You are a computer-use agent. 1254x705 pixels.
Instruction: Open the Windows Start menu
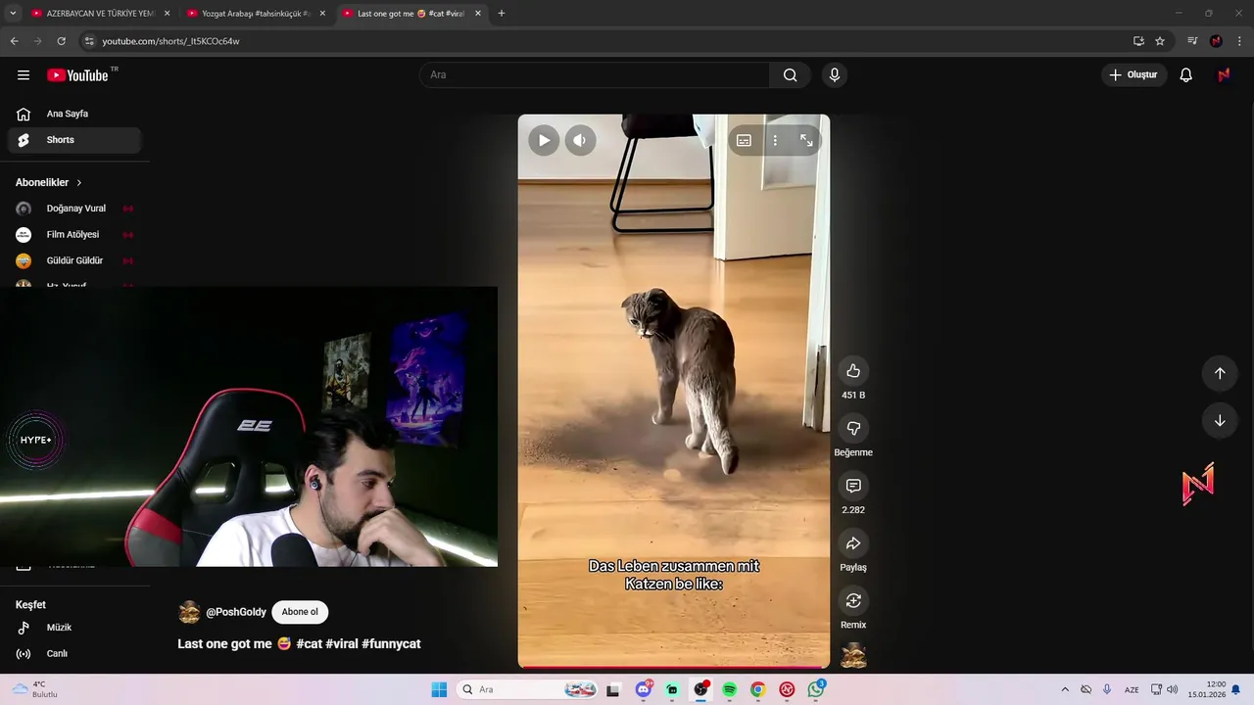[439, 689]
